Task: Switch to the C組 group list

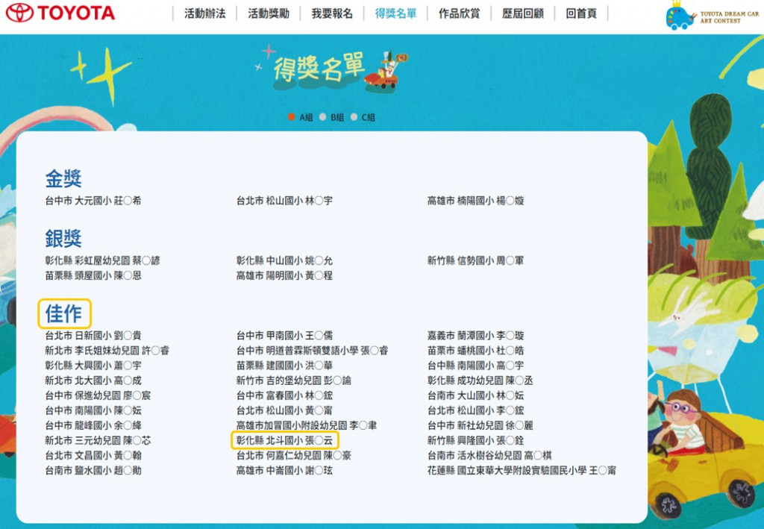Action: [x=354, y=117]
